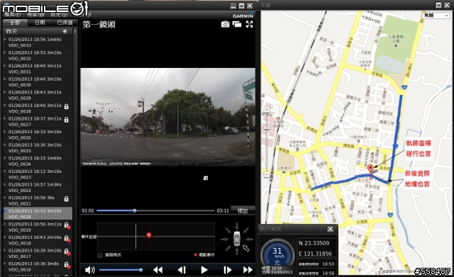Select recording VDO_0024 at 18:15
This screenshot has width=454, height=277.
pyautogui.click(x=38, y=161)
